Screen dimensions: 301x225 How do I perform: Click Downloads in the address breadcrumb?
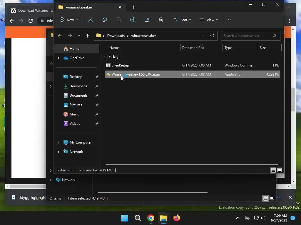[x=116, y=36]
